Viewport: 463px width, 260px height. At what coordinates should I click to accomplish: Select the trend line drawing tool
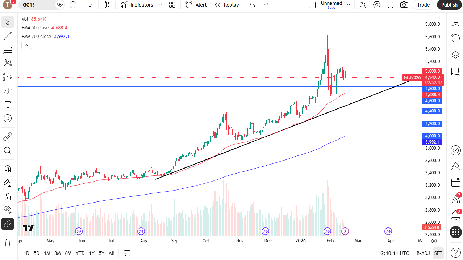click(7, 36)
